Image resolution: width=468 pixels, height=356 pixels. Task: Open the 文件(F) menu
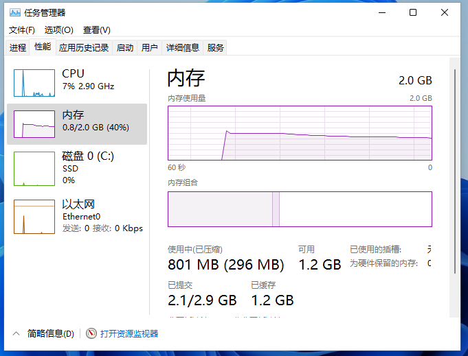click(22, 30)
